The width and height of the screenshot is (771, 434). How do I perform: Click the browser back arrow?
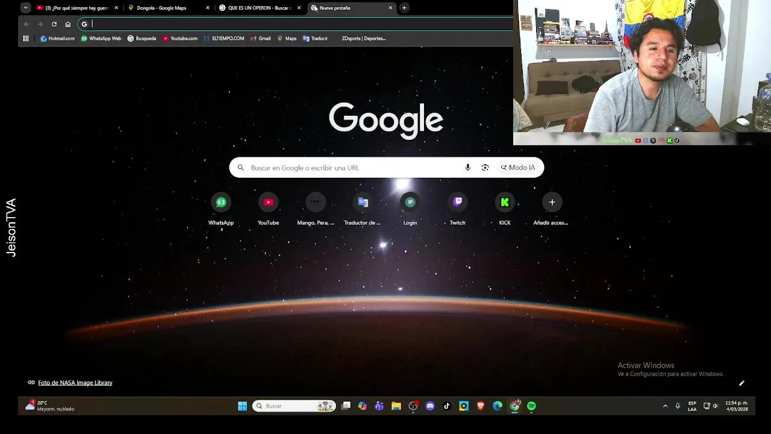point(27,24)
